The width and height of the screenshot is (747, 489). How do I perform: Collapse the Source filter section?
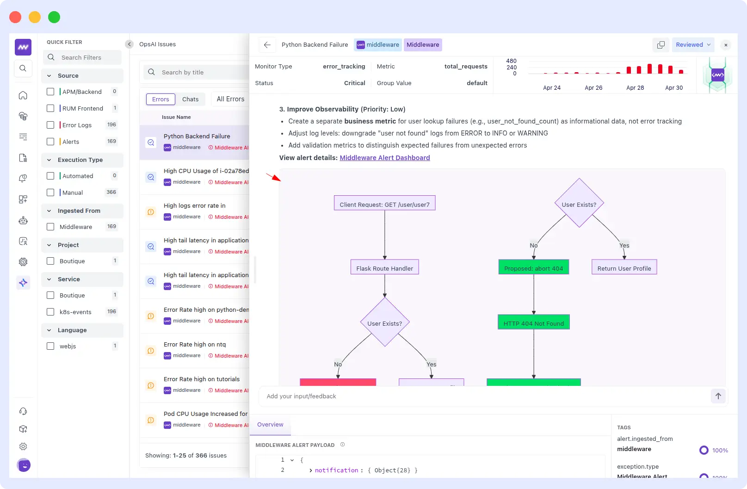(49, 75)
